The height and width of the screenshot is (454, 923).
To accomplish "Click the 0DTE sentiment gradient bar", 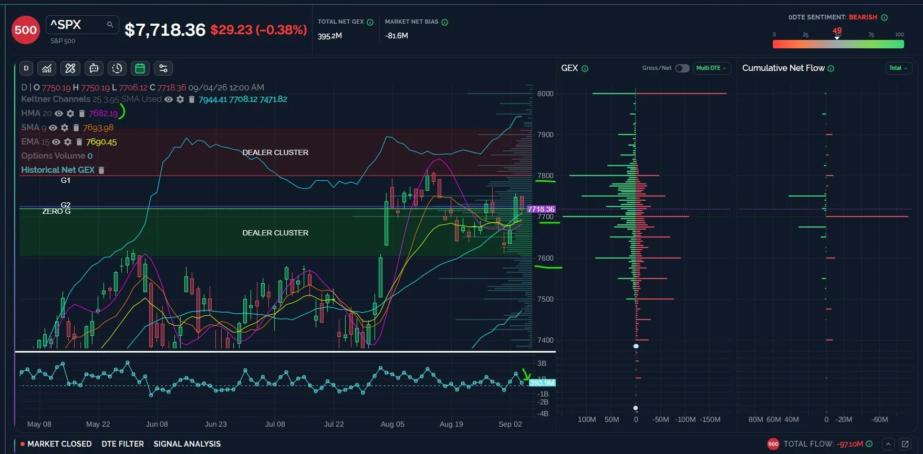I will click(838, 44).
